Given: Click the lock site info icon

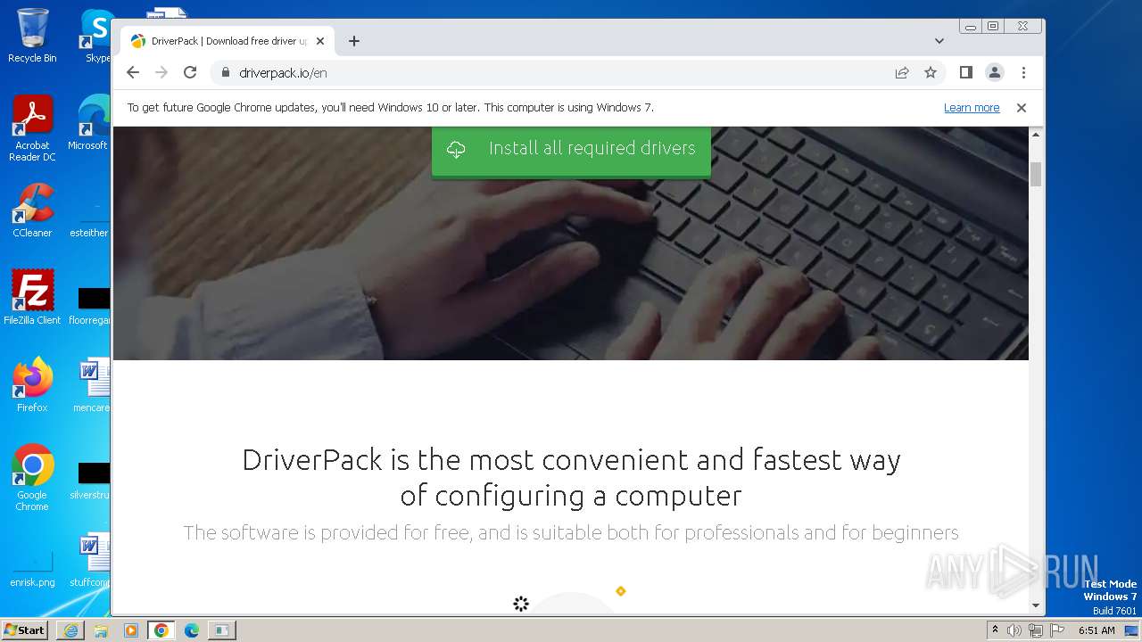Looking at the screenshot, I should [225, 72].
